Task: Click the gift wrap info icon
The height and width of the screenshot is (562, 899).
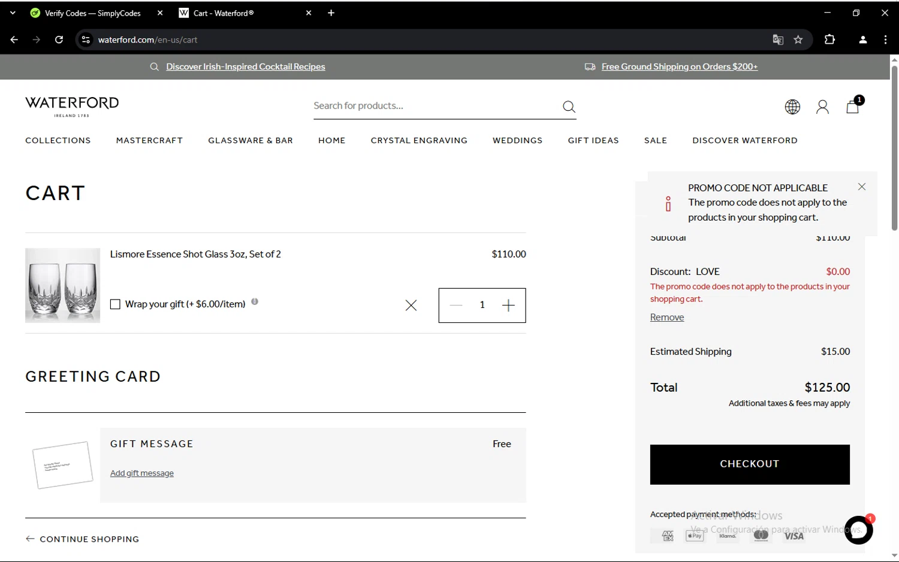Action: [x=255, y=301]
